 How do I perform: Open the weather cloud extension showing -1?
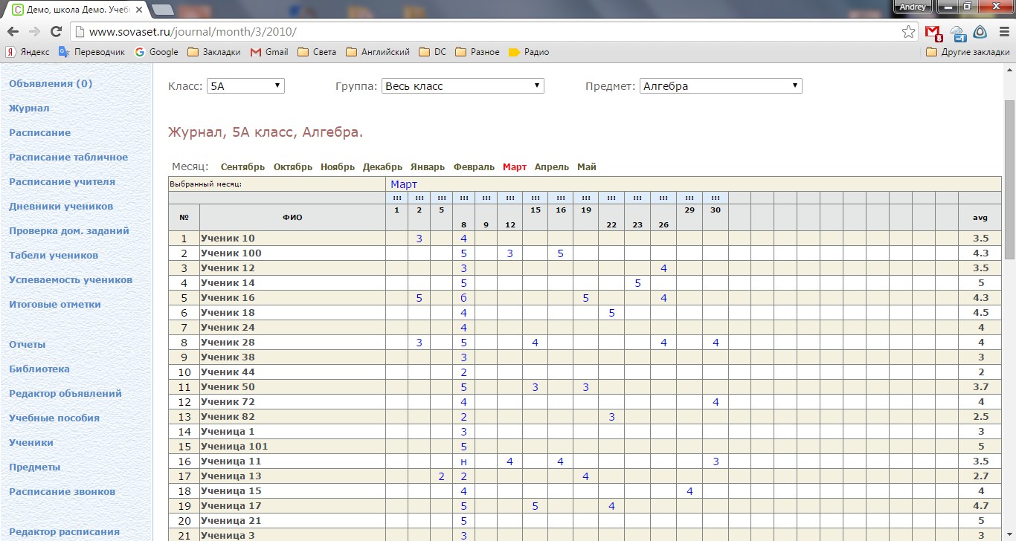pyautogui.click(x=958, y=33)
